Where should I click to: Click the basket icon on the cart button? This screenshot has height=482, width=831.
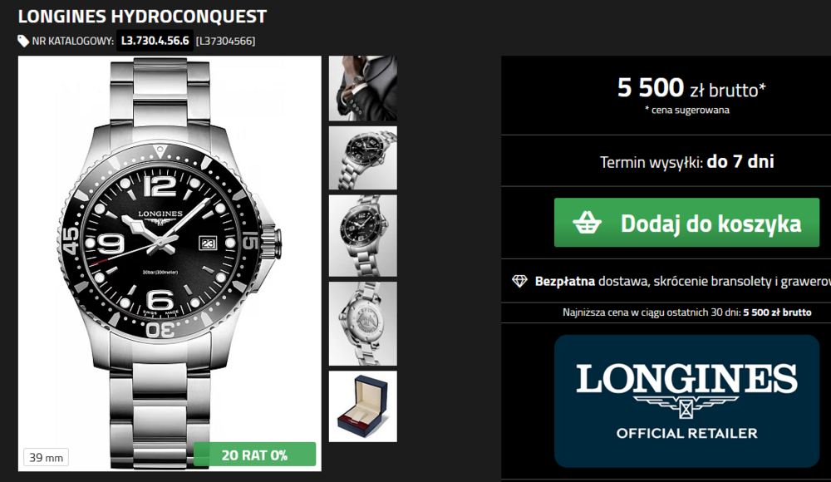point(587,223)
